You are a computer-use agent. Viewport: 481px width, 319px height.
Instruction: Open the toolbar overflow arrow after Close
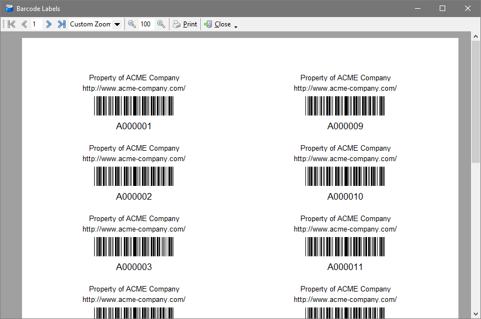(236, 27)
